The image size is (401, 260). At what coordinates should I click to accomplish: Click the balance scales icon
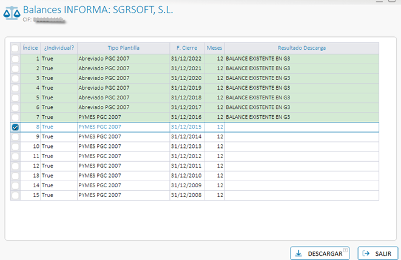click(12, 13)
